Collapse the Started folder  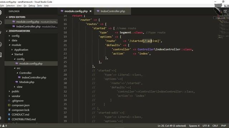(12, 54)
